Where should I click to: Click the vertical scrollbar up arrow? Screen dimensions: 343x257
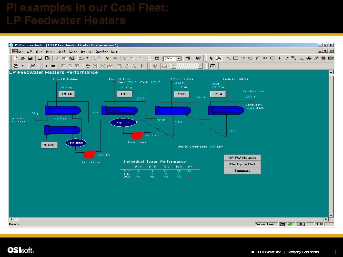coord(331,72)
